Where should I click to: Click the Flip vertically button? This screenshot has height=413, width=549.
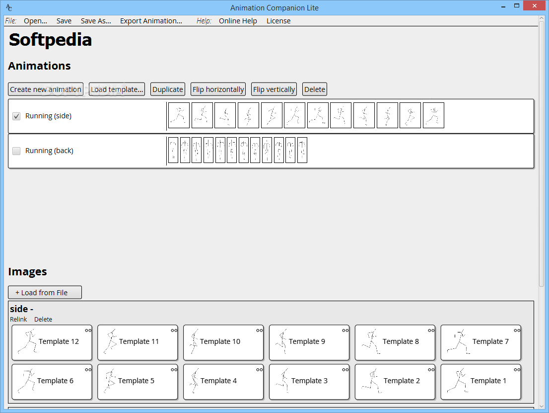pyautogui.click(x=274, y=89)
